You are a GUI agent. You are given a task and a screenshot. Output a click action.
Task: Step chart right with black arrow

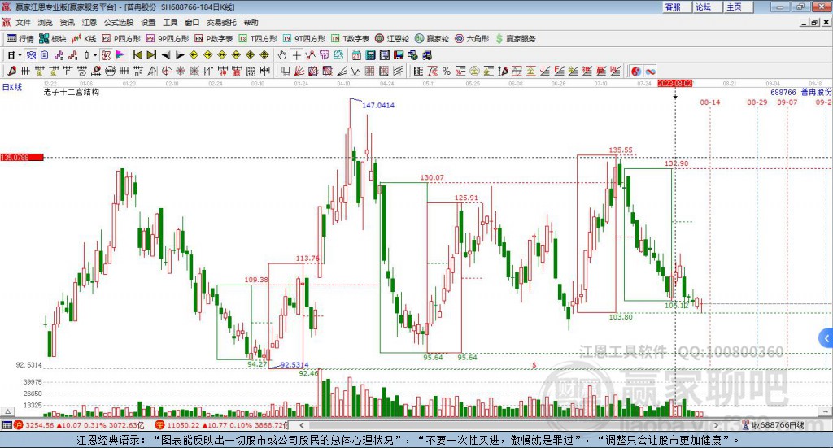pos(180,55)
